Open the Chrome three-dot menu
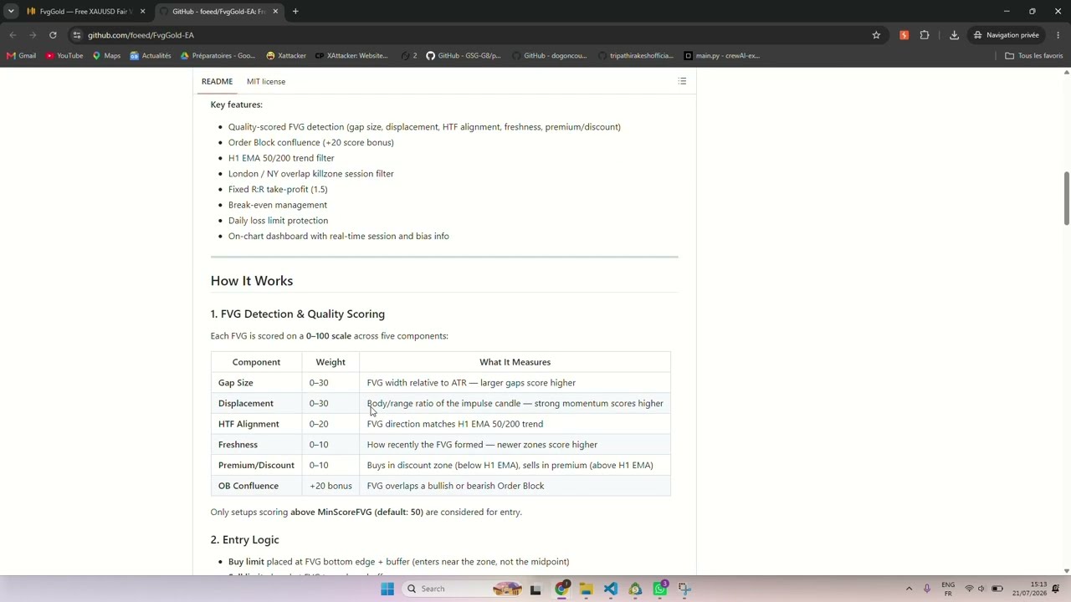Screen dimensions: 1071x602 click(1058, 35)
